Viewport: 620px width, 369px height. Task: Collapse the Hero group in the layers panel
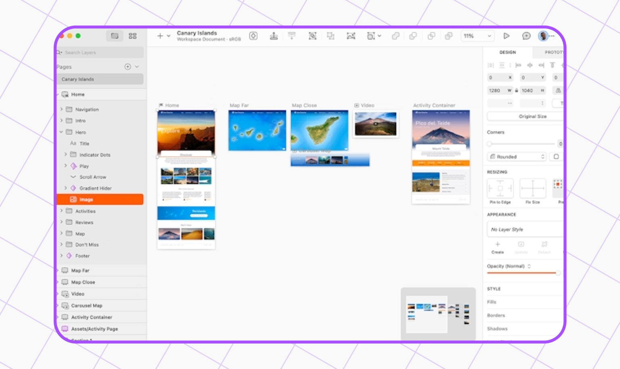pos(61,132)
